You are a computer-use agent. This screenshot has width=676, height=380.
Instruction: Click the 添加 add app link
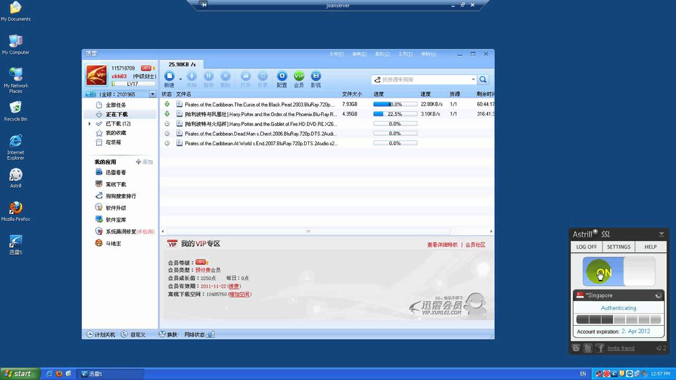(x=145, y=162)
